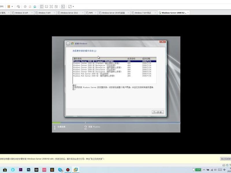
Task: Close the 安装 Windows installer dialog
Action: 163,42
